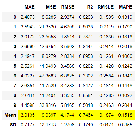Click the R2 column header

(x=90, y=7)
